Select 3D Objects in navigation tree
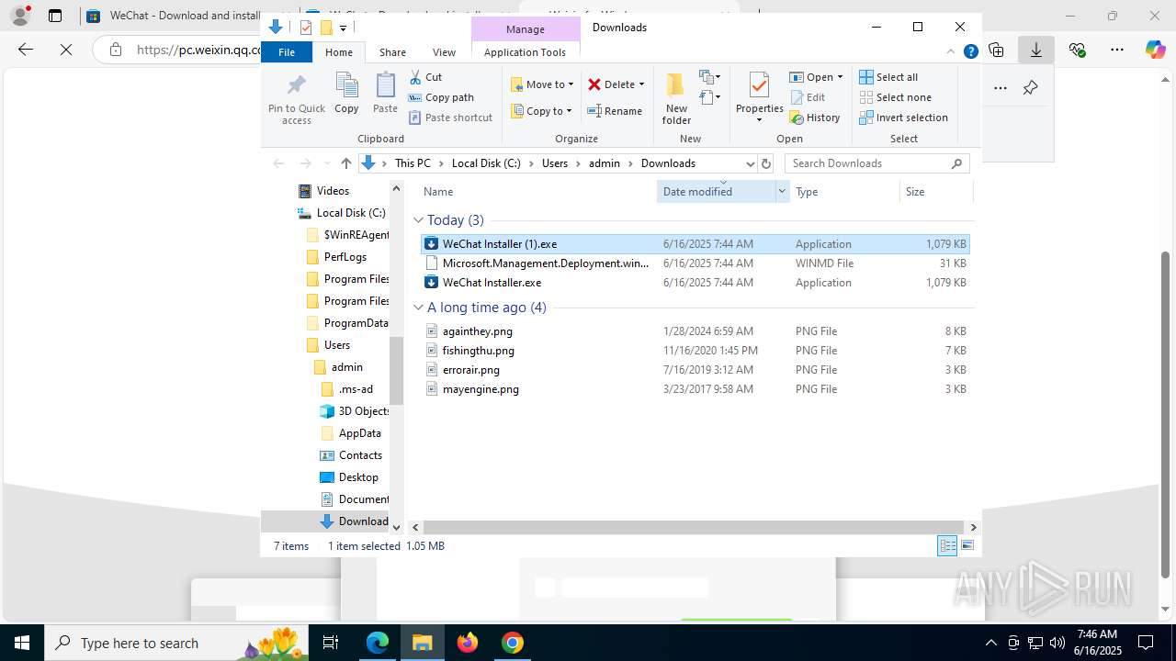The image size is (1176, 661). tap(364, 411)
